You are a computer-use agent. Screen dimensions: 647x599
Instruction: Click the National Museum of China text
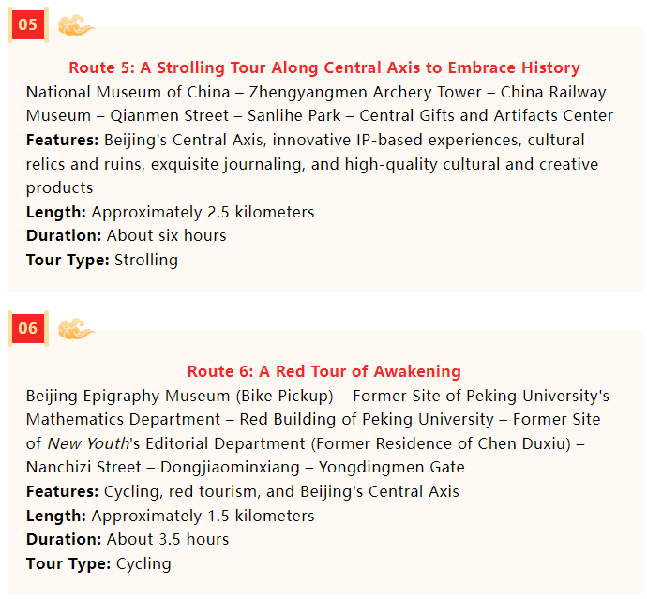pos(128,92)
